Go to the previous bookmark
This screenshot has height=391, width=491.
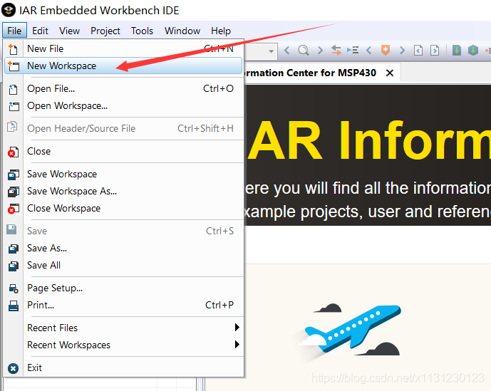369,50
